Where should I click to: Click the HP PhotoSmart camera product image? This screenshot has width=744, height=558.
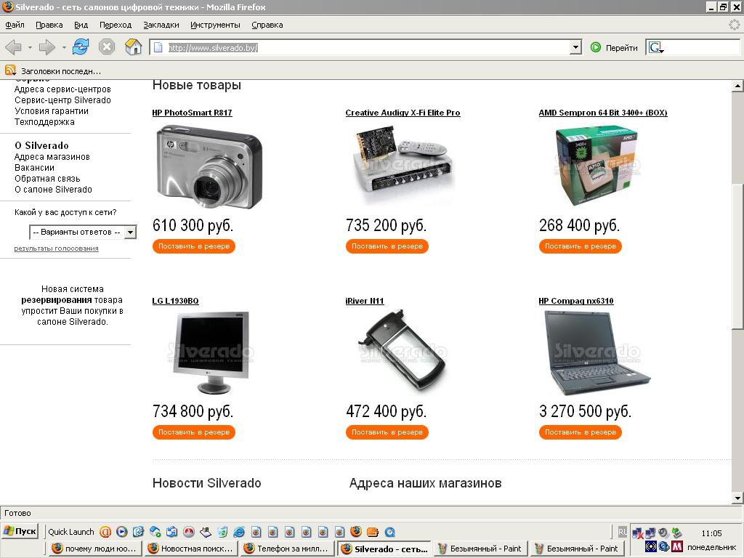pos(209,166)
